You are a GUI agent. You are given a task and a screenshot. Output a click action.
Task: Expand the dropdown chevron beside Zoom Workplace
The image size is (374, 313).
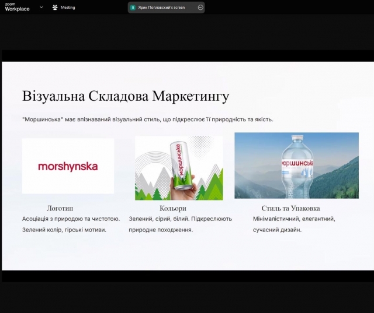click(x=41, y=8)
